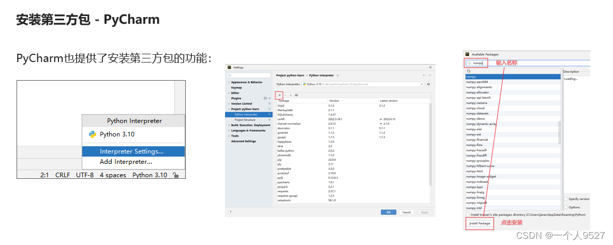Click the UTF-8 encoding in the status bar
The width and height of the screenshot is (613, 245).
85,175
